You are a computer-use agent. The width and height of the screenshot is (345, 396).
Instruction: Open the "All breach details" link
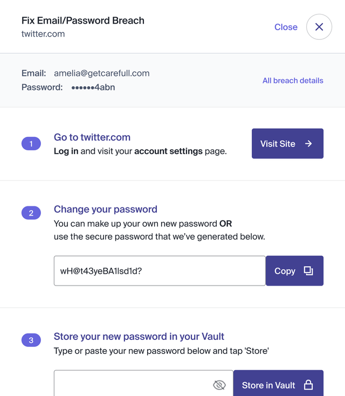click(x=293, y=80)
